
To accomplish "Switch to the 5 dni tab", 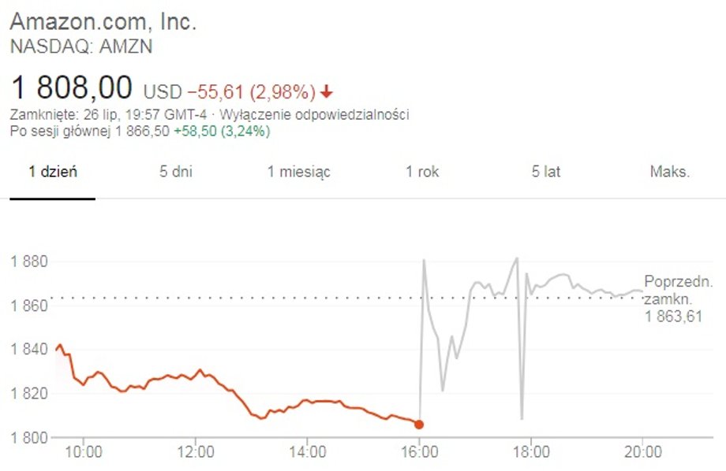I will (x=176, y=172).
